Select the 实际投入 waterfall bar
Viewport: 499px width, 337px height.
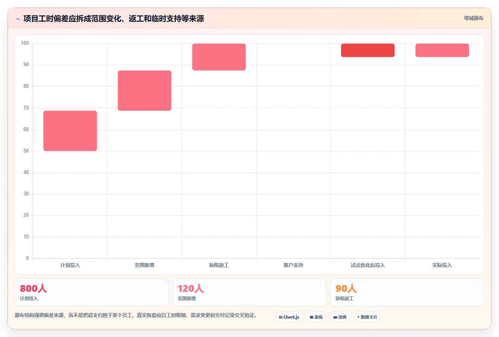pyautogui.click(x=442, y=50)
